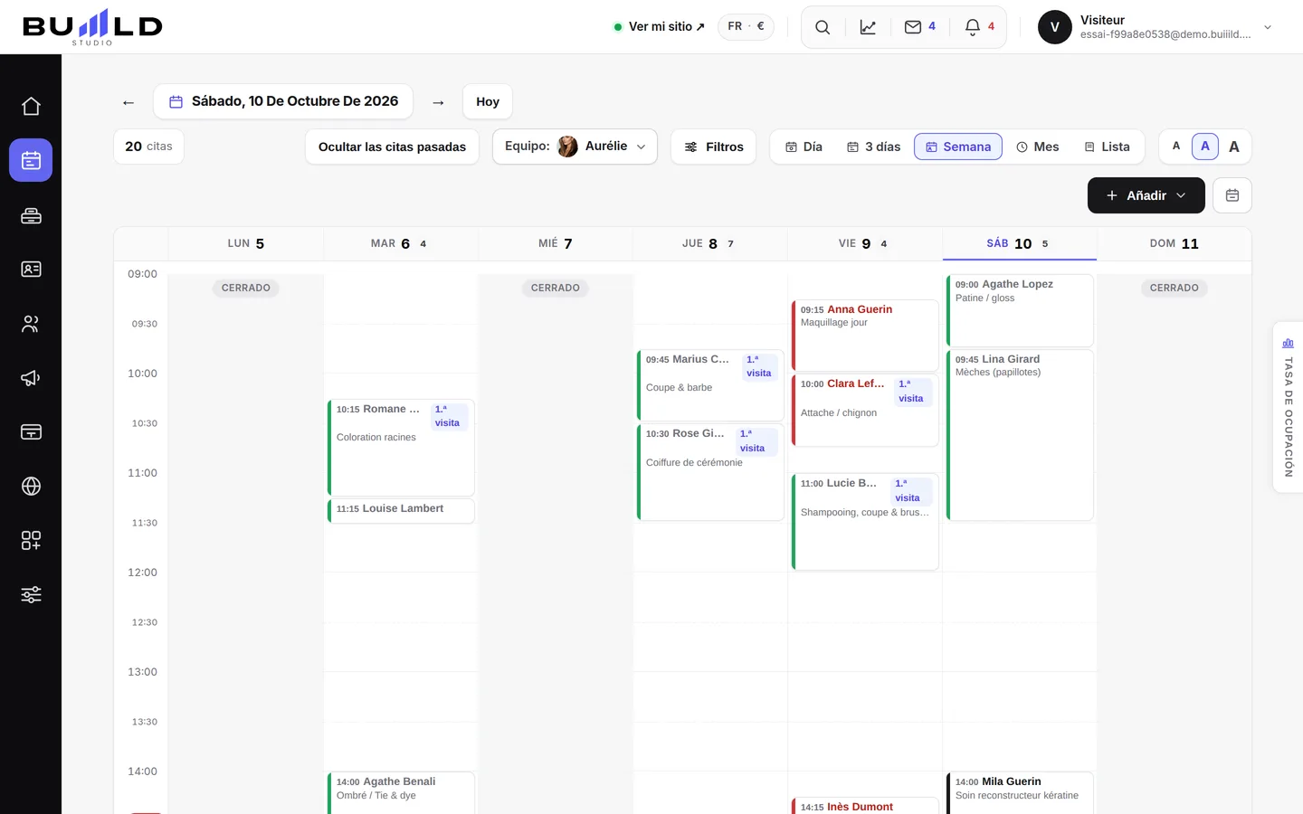Open the Filtros panel

(714, 147)
